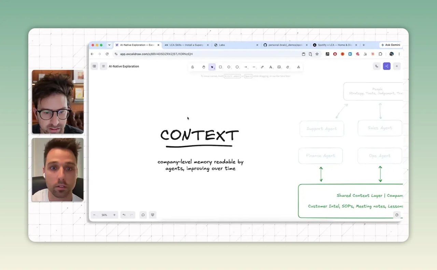The width and height of the screenshot is (437, 270).
Task: Click the purple Share button
Action: click(386, 66)
